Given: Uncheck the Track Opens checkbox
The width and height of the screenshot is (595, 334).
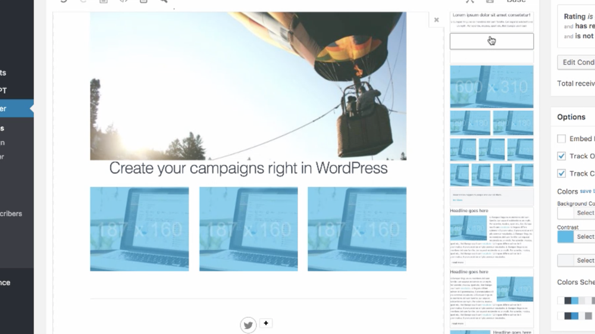Looking at the screenshot, I should coord(562,156).
